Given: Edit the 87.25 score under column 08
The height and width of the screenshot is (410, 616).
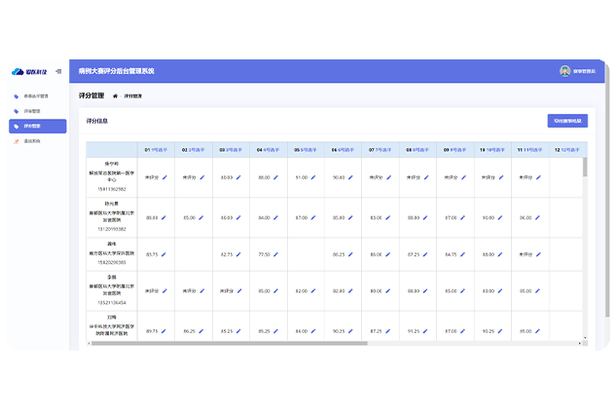Looking at the screenshot, I should coord(425,255).
